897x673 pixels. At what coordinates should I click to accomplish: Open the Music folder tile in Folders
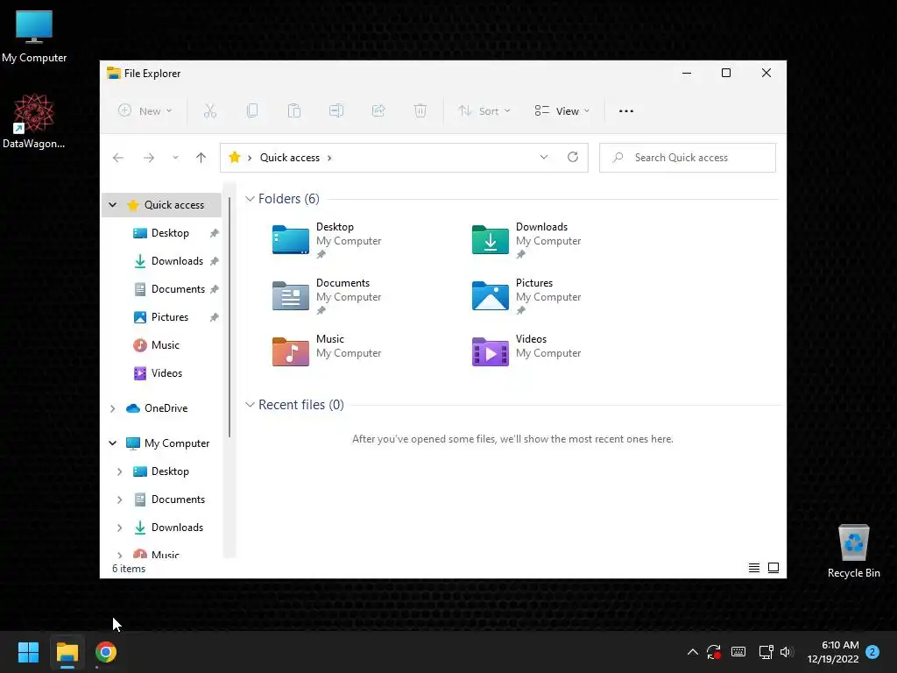pyautogui.click(x=327, y=351)
